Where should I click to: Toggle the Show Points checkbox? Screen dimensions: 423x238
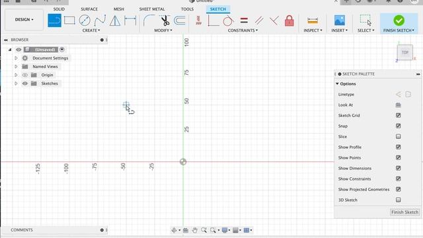coord(398,157)
